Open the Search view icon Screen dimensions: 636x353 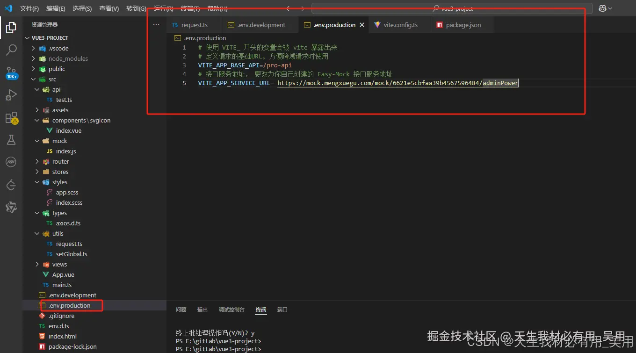(x=11, y=50)
